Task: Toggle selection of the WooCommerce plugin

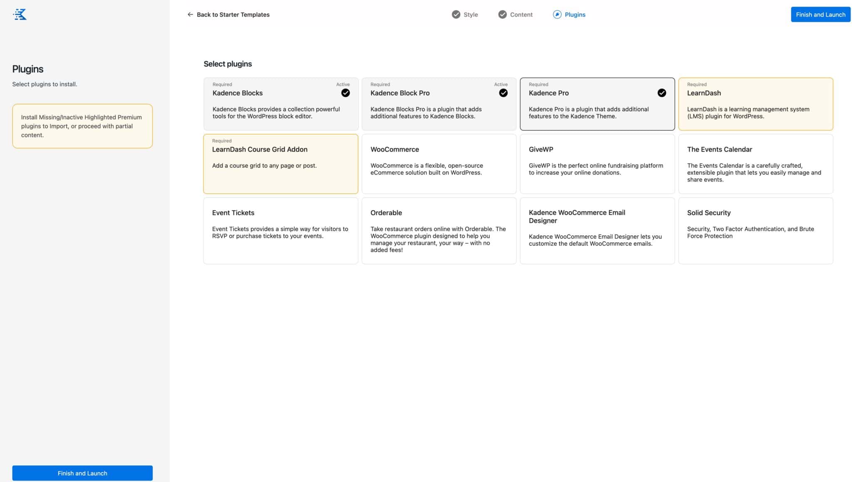Action: click(x=438, y=163)
